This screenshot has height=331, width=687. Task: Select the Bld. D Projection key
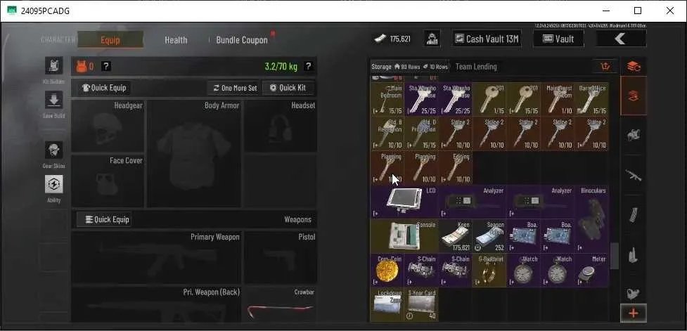(421, 133)
